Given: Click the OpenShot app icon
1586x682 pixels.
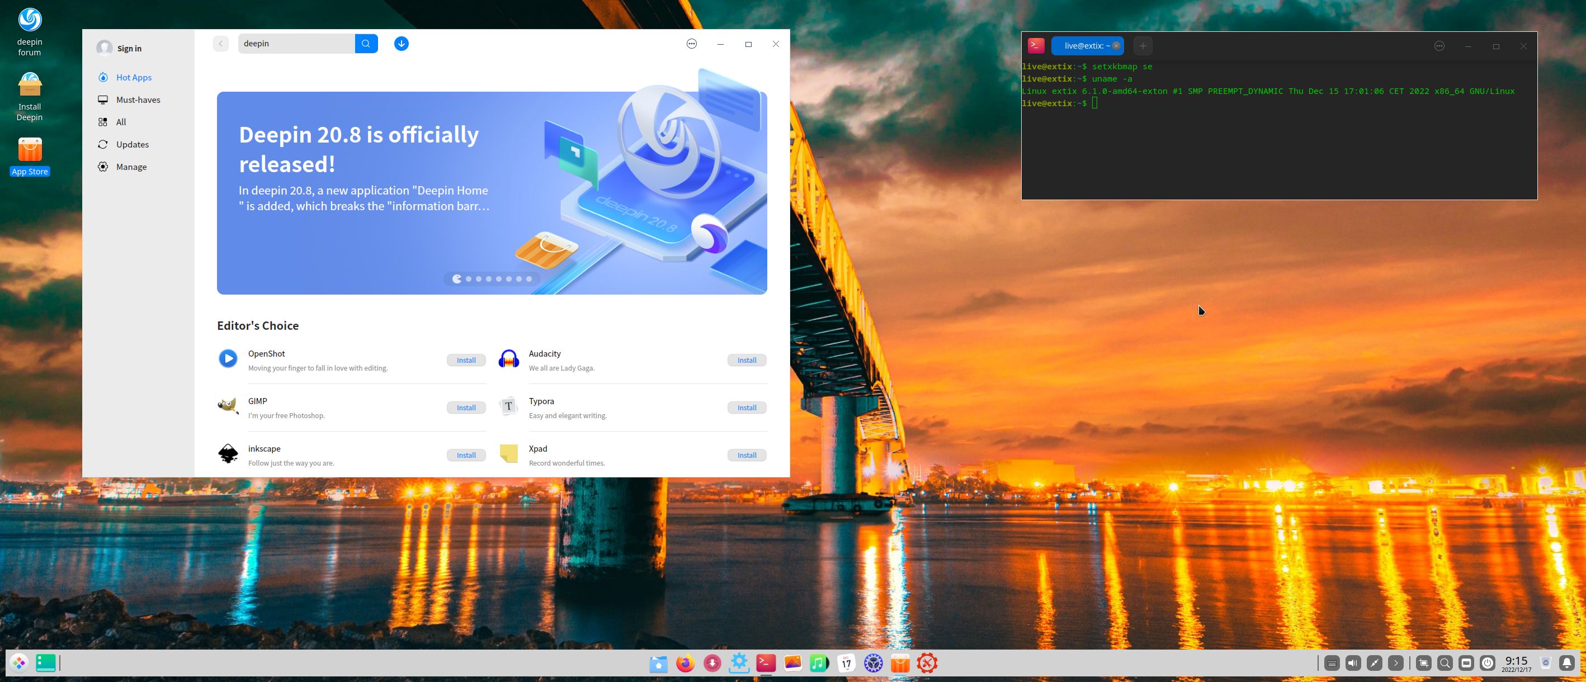Looking at the screenshot, I should [228, 358].
